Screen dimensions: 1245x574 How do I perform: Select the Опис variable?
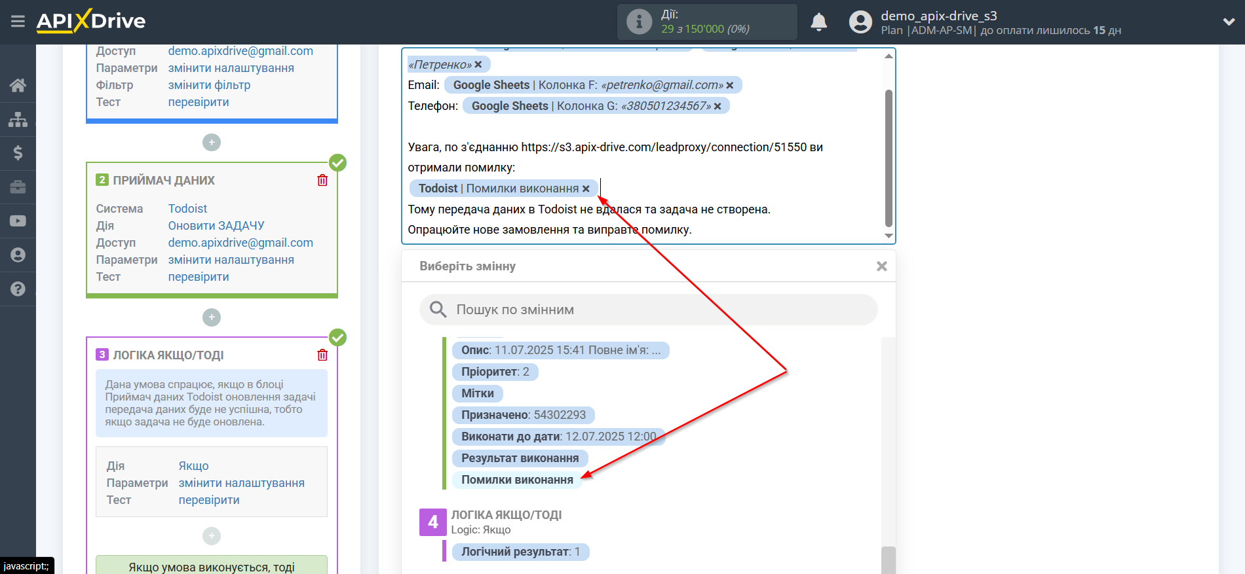tap(561, 350)
